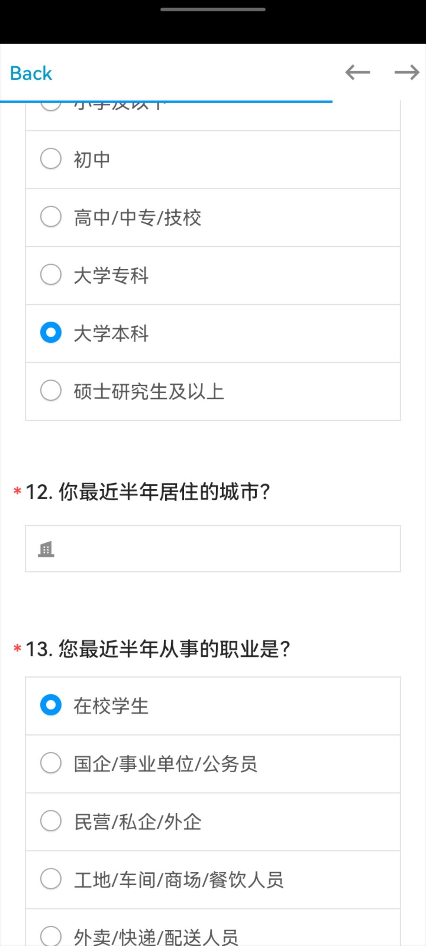
Task: Select 硕士研究生及以上 radio button
Action: tap(51, 390)
